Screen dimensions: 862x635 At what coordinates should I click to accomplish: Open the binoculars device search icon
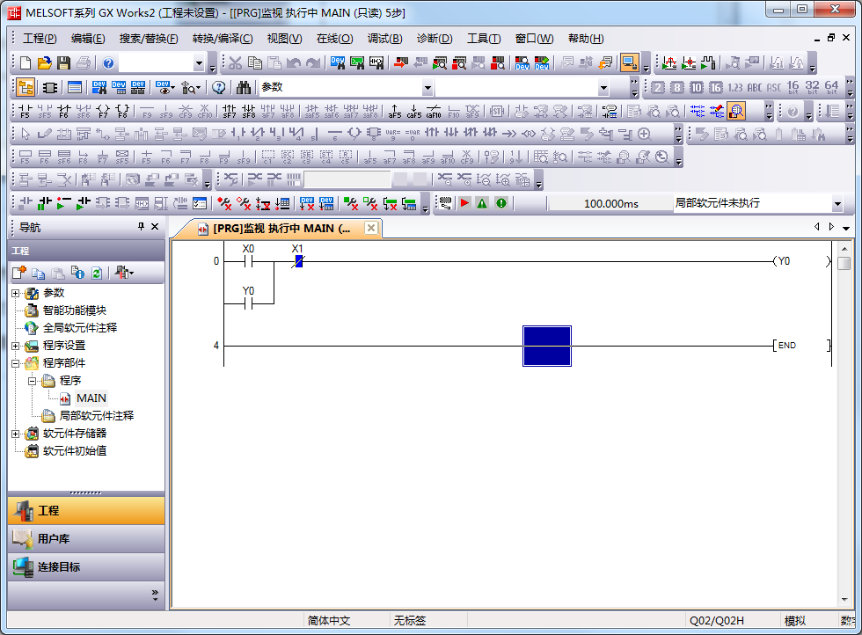(x=244, y=88)
